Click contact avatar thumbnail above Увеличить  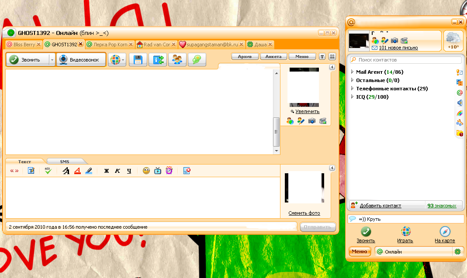tap(304, 87)
